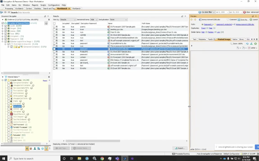This screenshot has width=259, height=161.
Task: Click the green regenerate image icon
Action: coord(255,43)
